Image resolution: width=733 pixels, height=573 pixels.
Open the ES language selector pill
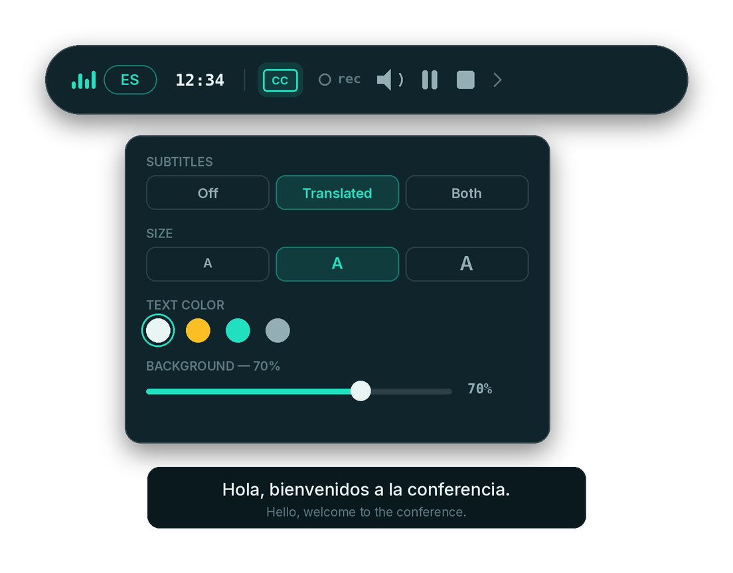pos(130,80)
